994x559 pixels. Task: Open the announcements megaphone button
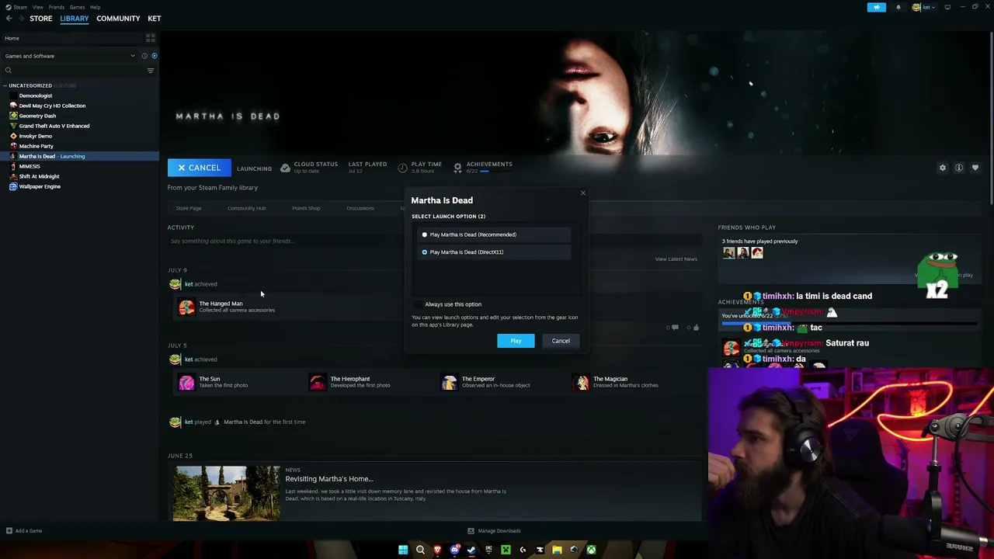click(876, 7)
